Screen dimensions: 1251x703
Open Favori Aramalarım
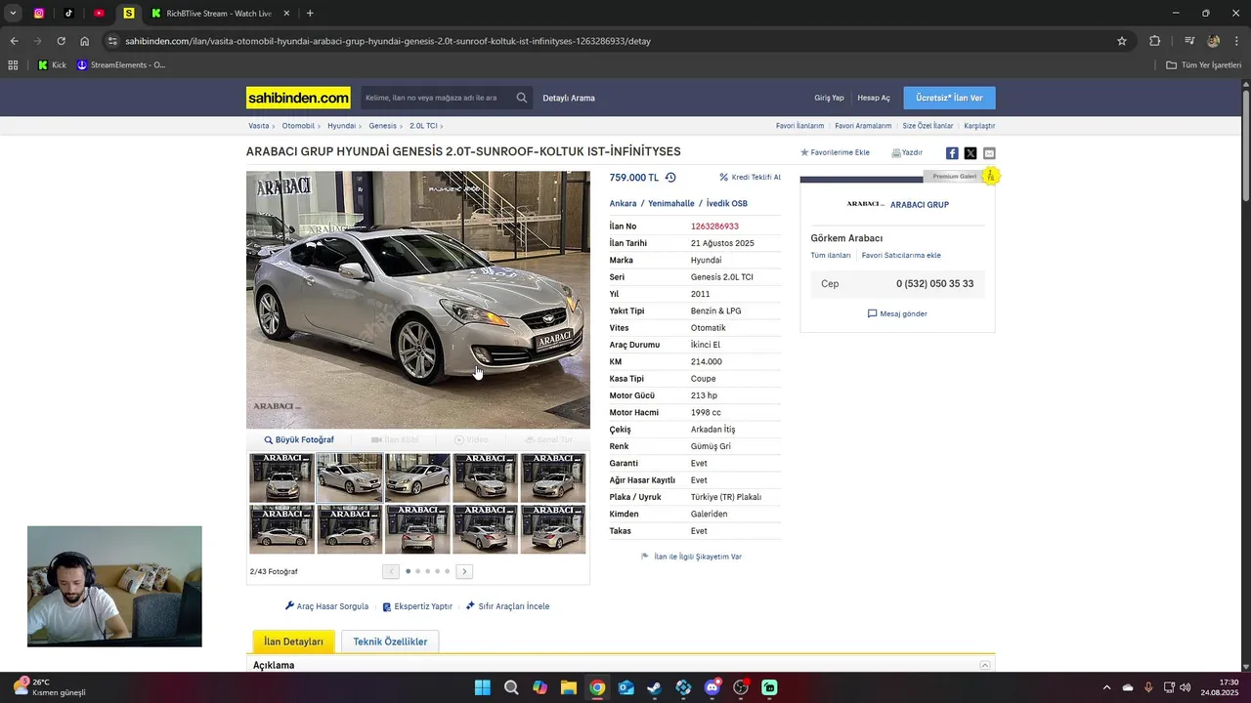pyautogui.click(x=863, y=126)
